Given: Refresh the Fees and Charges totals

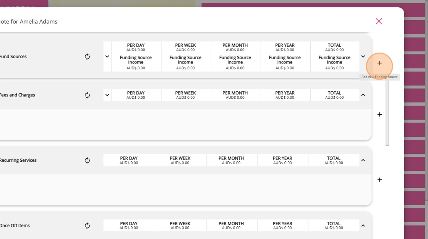Looking at the screenshot, I should tap(87, 95).
